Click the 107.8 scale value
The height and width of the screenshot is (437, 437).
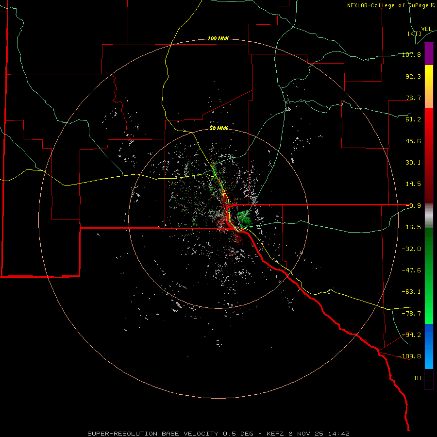[x=411, y=54]
